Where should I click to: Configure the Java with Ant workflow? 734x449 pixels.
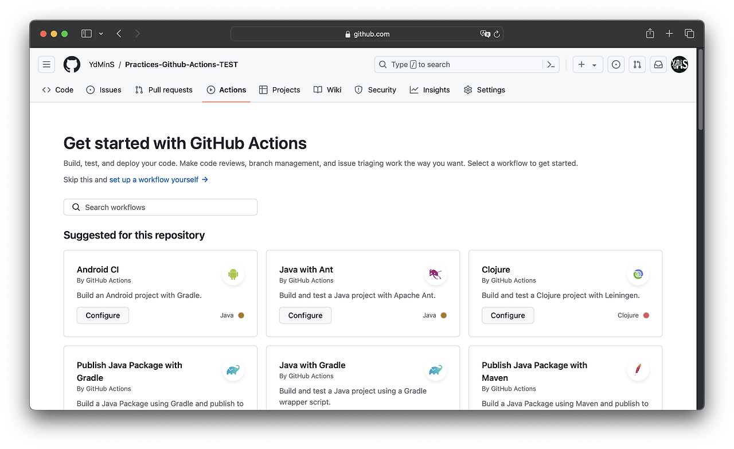pos(305,315)
